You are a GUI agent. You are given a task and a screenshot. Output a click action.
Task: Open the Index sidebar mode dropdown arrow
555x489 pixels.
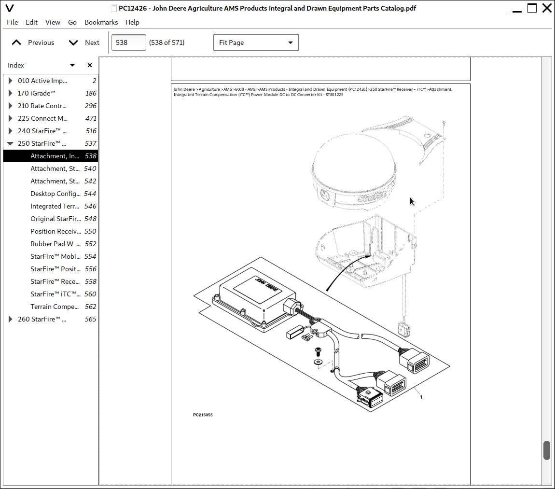click(72, 65)
